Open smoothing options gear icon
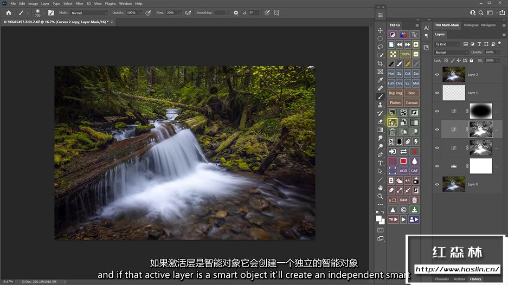This screenshot has height=285, width=508. [236, 12]
